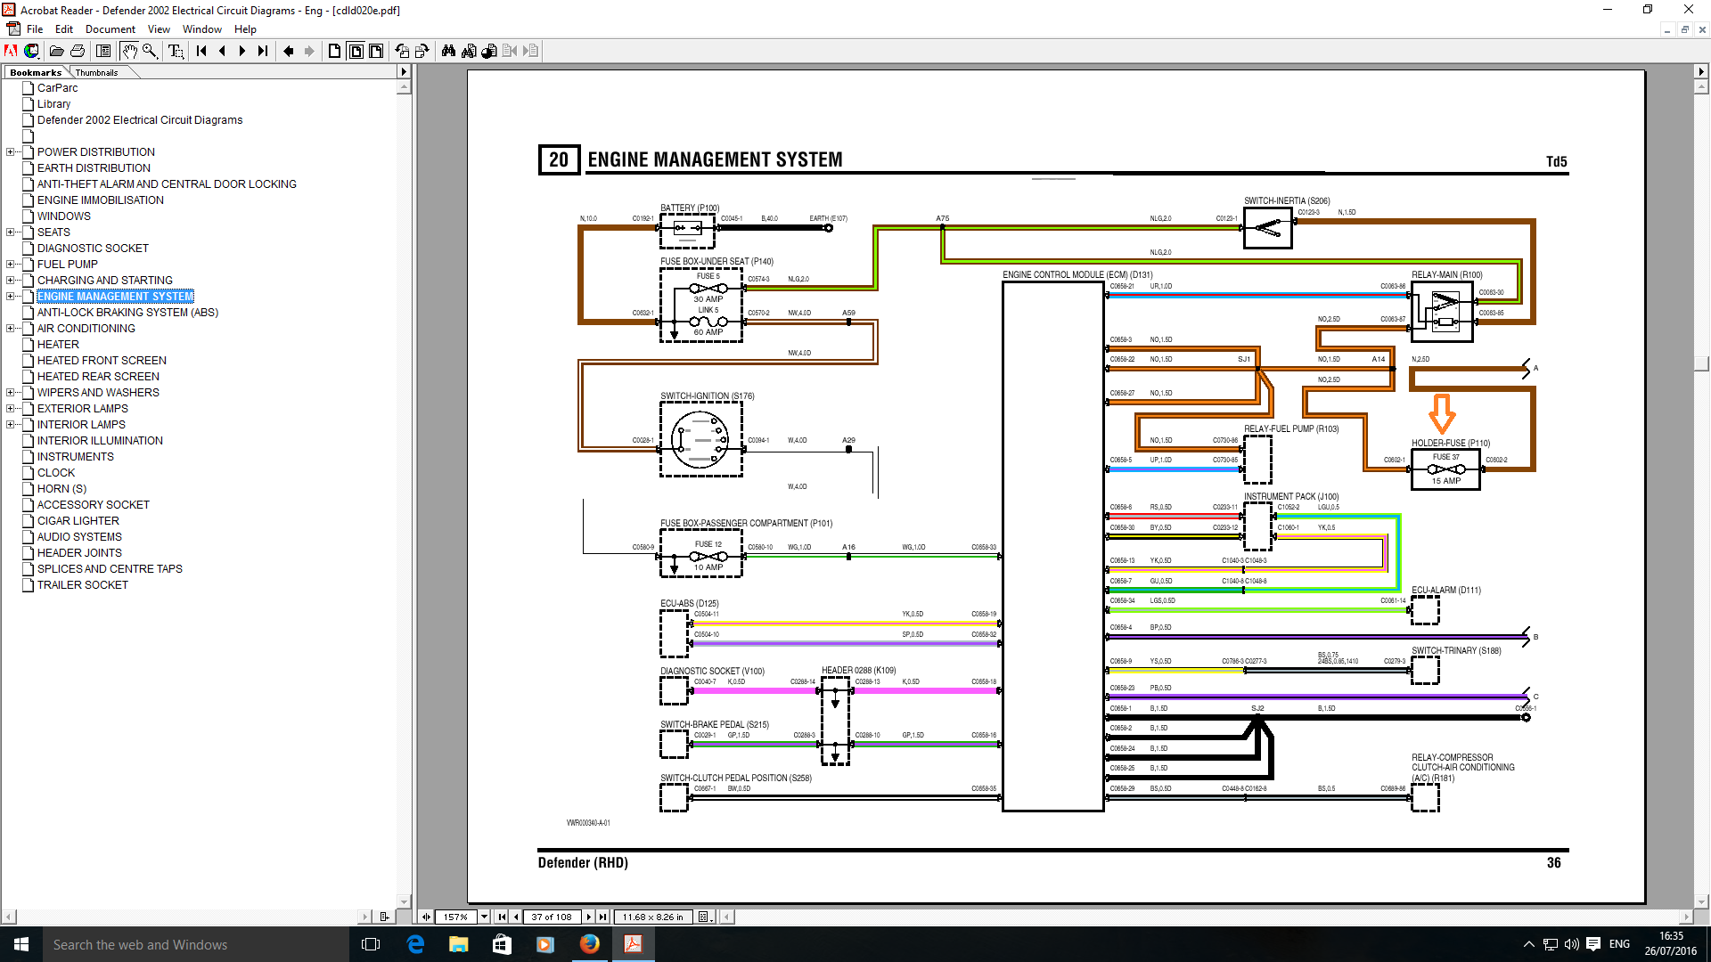Open the TRAILER SOCKET bookmark
Viewport: 1711px width, 962px height.
pos(83,585)
